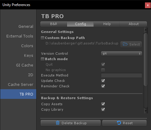Click the General Settings heading

tap(57, 32)
